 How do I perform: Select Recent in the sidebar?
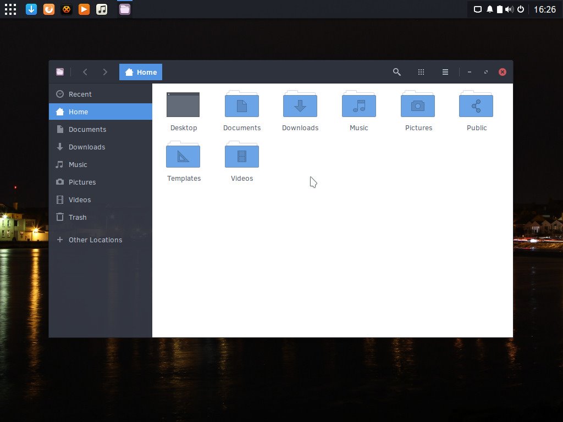coord(80,94)
